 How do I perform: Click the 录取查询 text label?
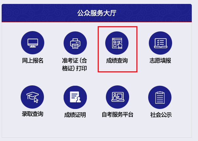pyautogui.click(x=32, y=114)
